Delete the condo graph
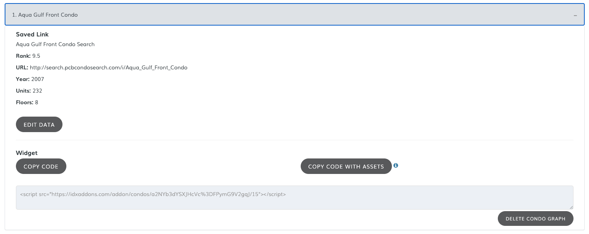Screen dimensions: 589x234 [535, 219]
